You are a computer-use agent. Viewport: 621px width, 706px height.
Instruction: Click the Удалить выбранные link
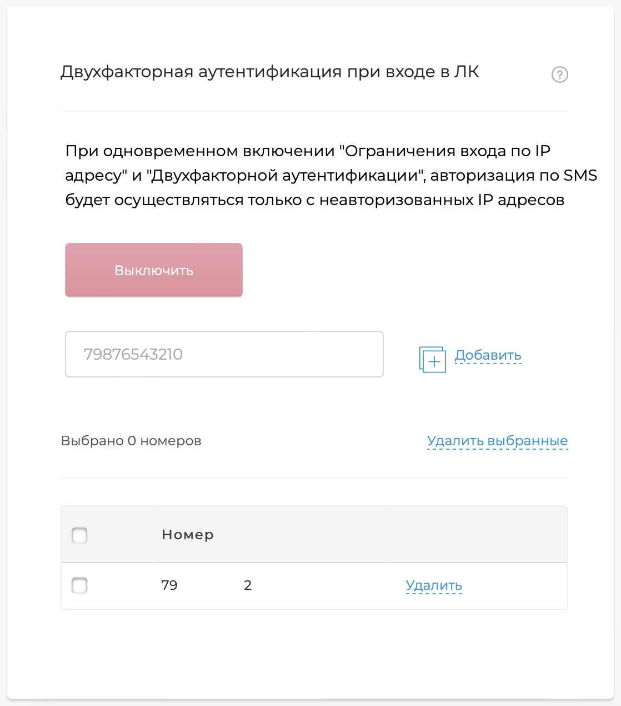click(x=497, y=441)
